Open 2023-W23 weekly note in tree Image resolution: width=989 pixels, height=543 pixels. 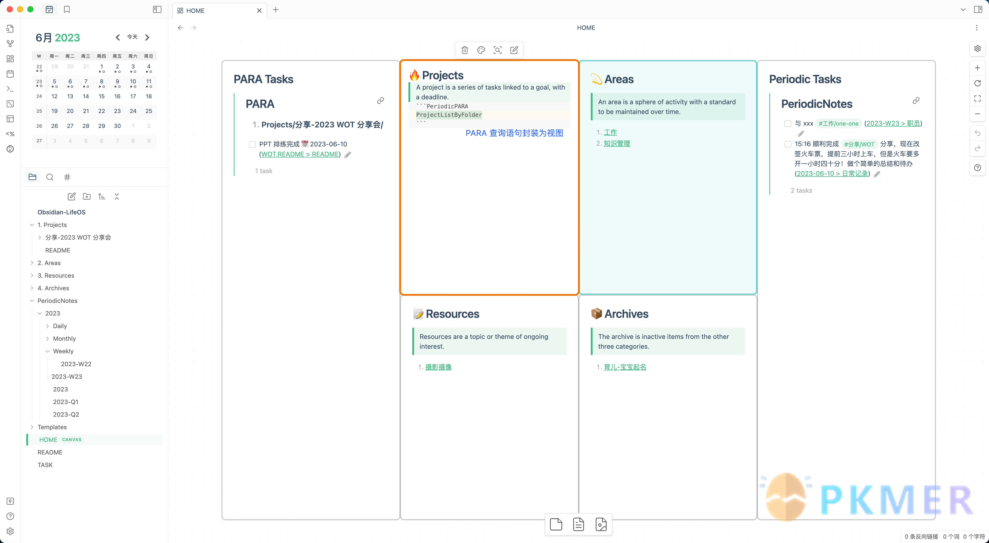click(x=67, y=377)
